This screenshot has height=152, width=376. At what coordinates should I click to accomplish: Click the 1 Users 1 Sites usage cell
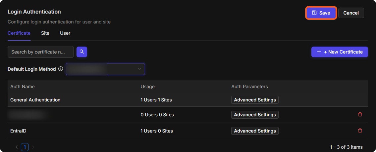(156, 100)
